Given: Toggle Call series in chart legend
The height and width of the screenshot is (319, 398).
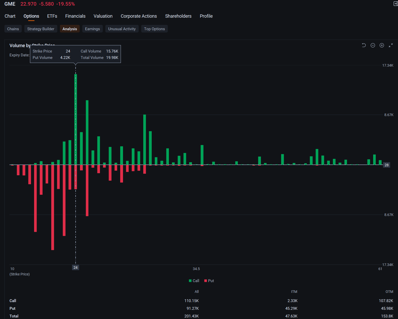Looking at the screenshot, I should [194, 281].
